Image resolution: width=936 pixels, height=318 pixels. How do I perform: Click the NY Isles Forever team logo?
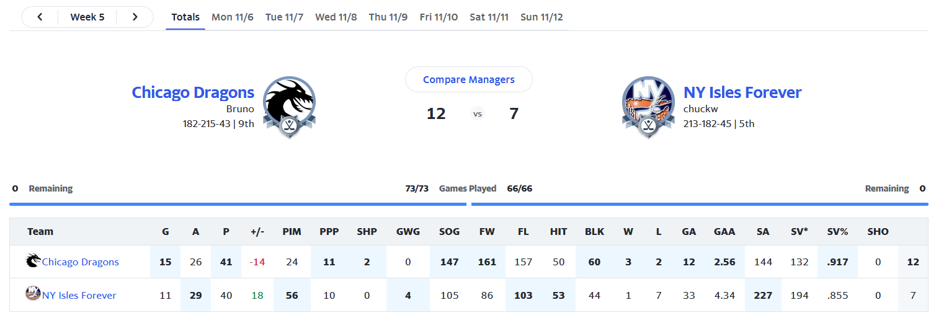[648, 107]
